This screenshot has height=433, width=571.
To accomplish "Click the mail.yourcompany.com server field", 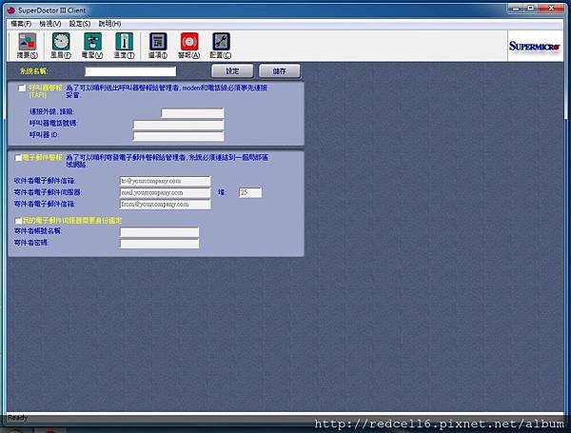I will (165, 192).
